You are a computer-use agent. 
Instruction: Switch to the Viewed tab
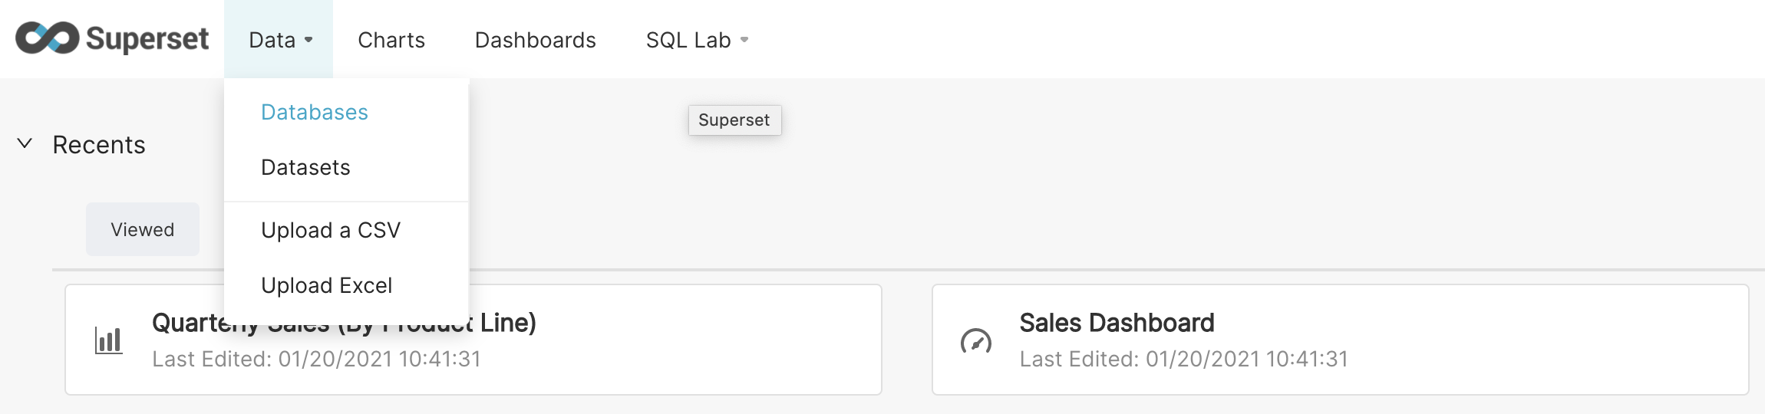click(x=143, y=229)
